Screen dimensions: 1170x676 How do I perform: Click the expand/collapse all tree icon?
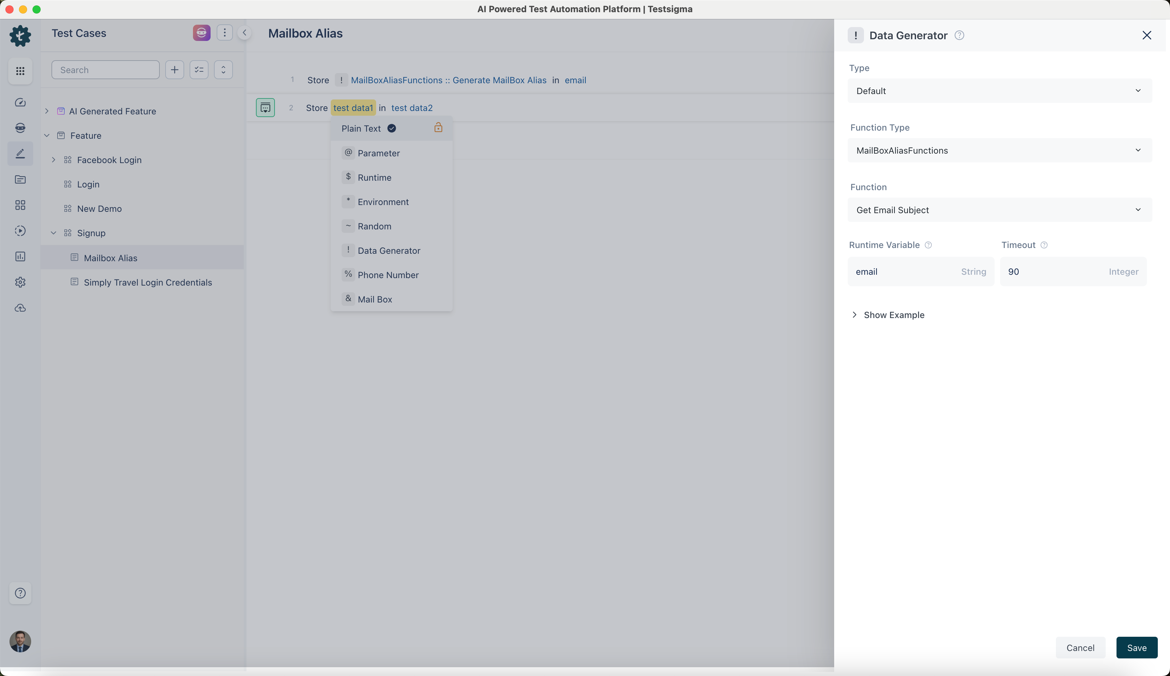[x=223, y=70]
